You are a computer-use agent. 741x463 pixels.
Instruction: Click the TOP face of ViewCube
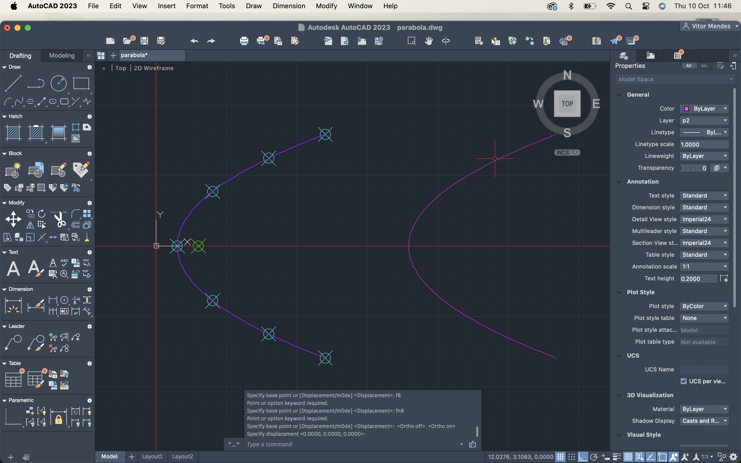pos(567,103)
